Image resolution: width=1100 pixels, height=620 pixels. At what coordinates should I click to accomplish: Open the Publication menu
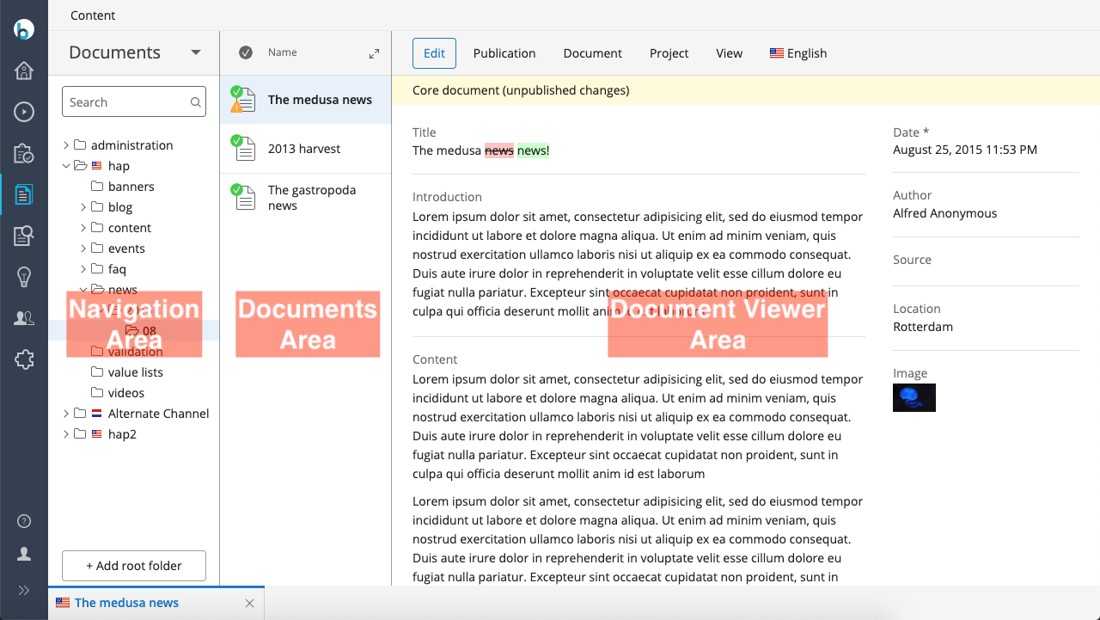coord(504,53)
